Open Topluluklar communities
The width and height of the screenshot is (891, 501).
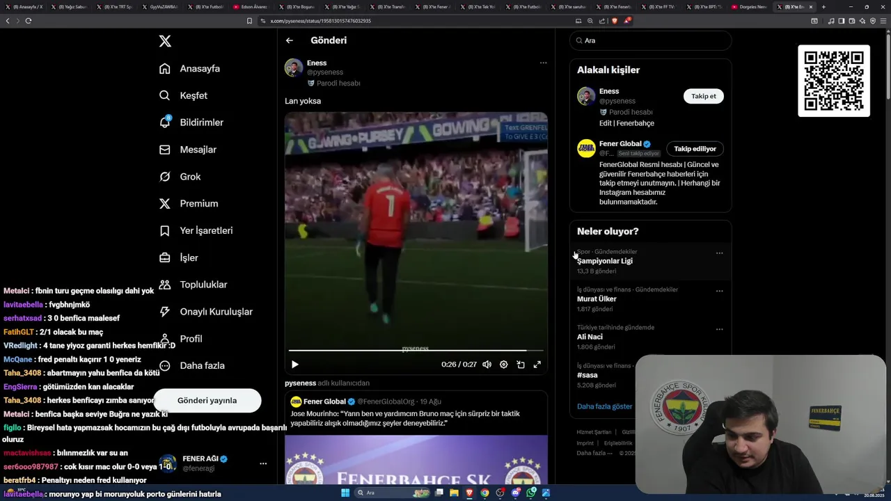pyautogui.click(x=193, y=285)
